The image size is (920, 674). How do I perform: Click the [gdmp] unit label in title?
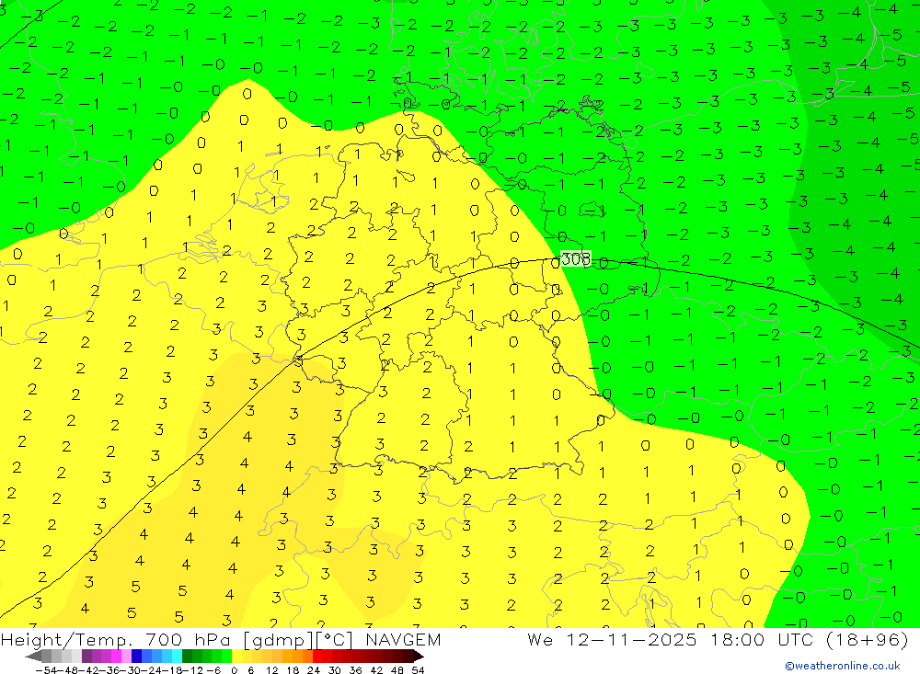pyautogui.click(x=277, y=639)
